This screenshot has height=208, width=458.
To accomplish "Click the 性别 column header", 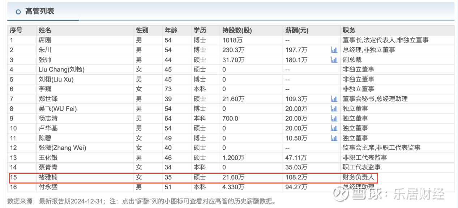I will (142, 30).
